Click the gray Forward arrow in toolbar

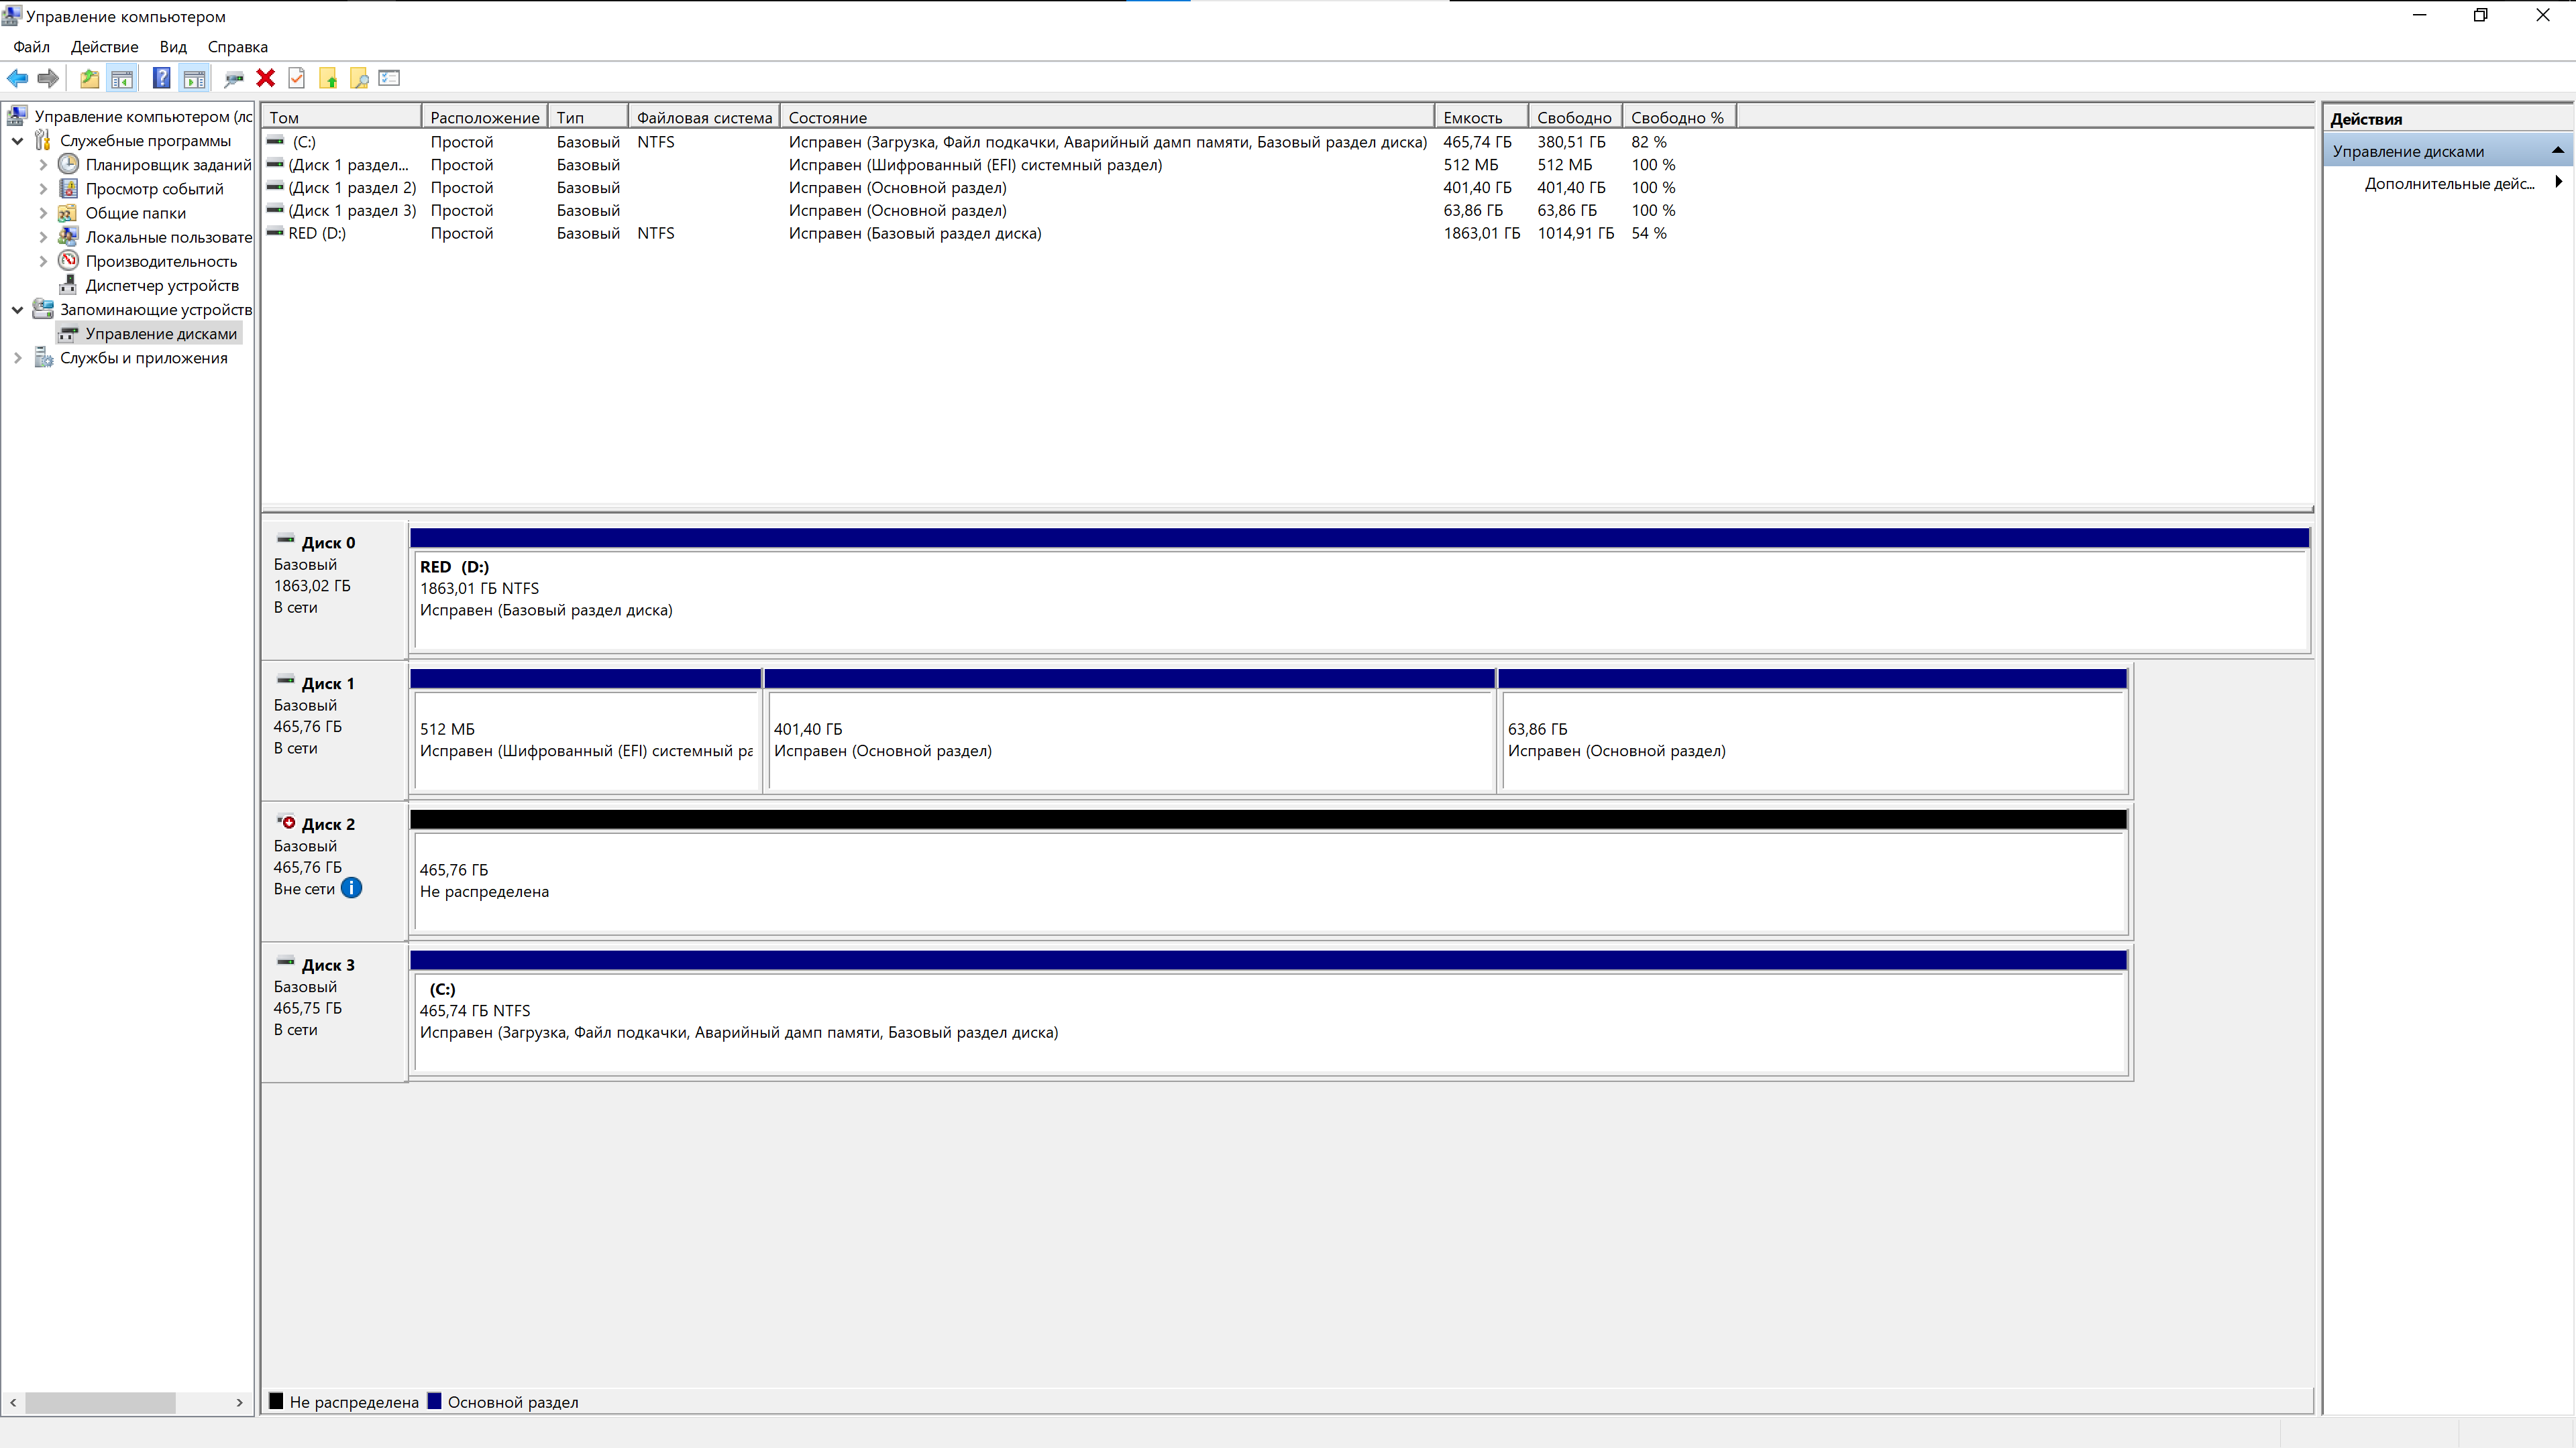[48, 78]
